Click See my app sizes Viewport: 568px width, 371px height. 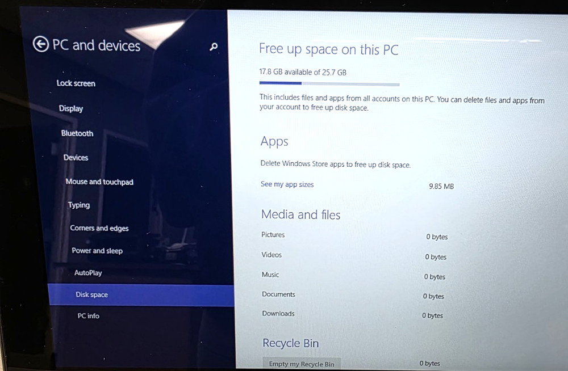coord(287,184)
